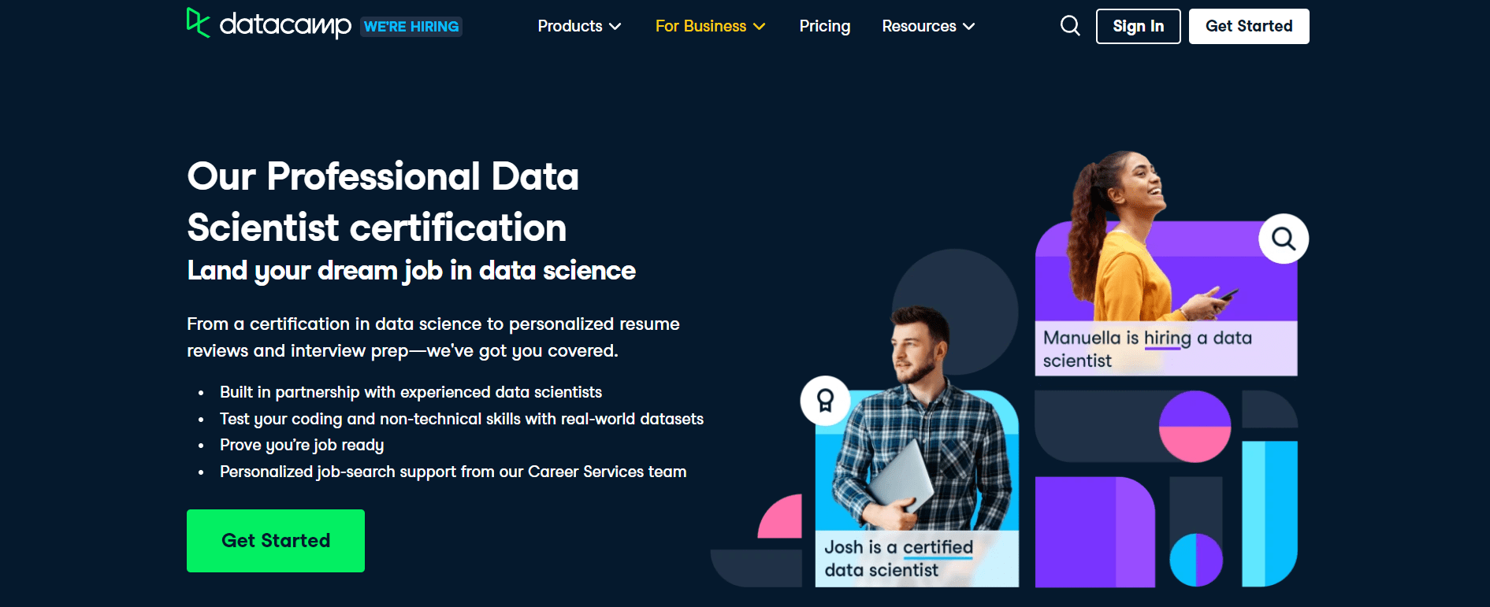
Task: Expand the Resources dropdown
Action: [928, 26]
